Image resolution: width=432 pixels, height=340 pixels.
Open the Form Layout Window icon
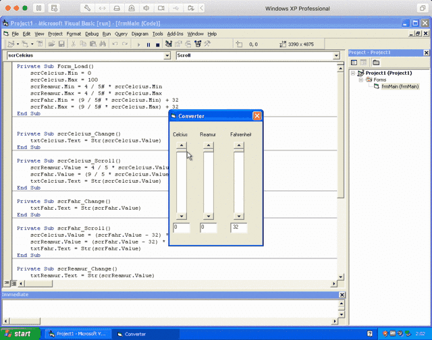coord(188,44)
